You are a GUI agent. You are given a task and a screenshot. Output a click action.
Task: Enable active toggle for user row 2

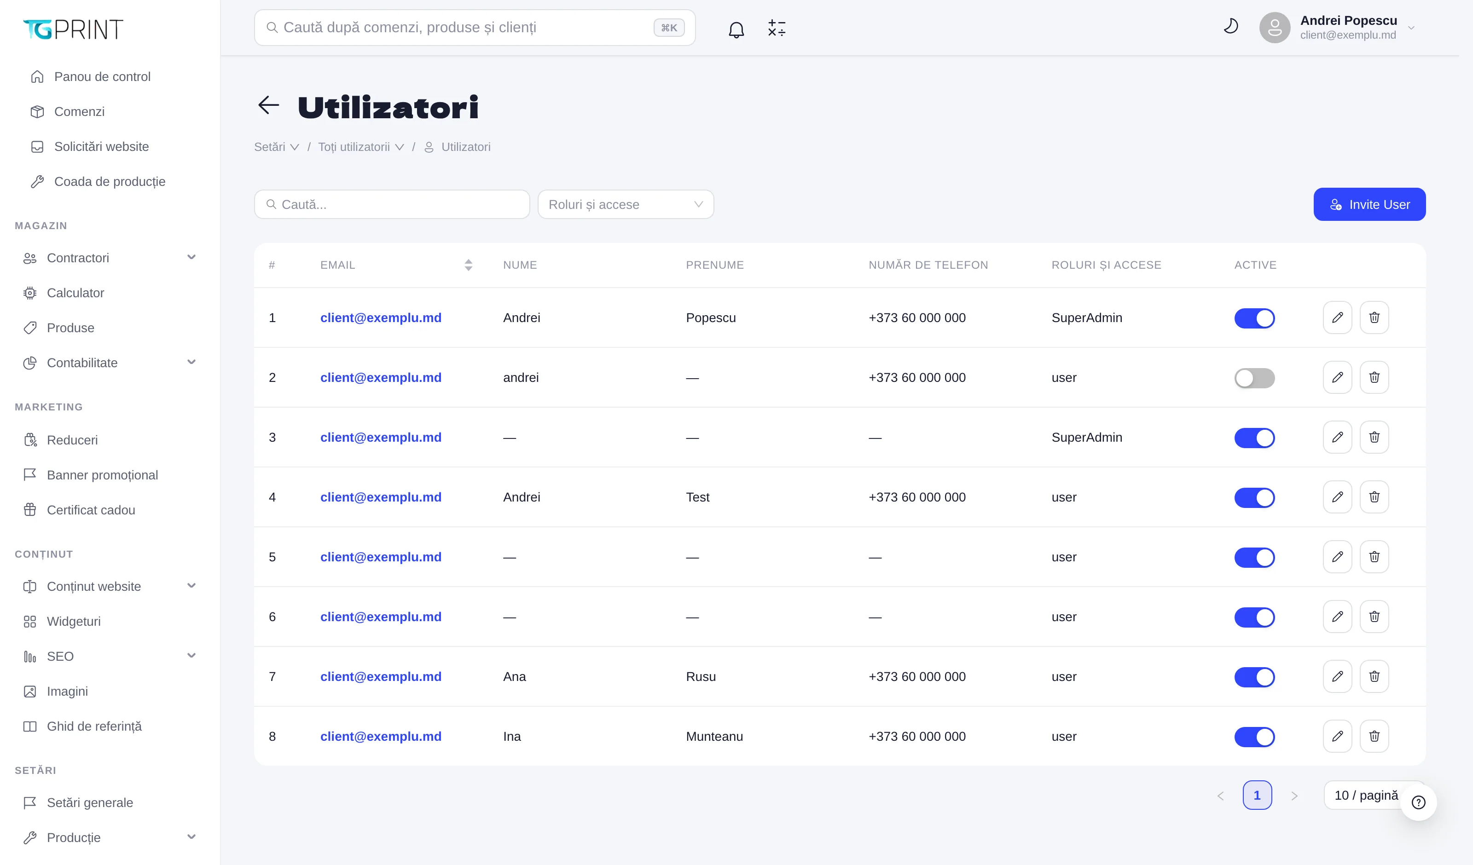point(1254,378)
